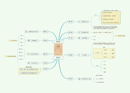This screenshot has width=130, height=93.
Task: Collapse the circle on the 第一卷 yellow group box
Action: [x=101, y=18]
